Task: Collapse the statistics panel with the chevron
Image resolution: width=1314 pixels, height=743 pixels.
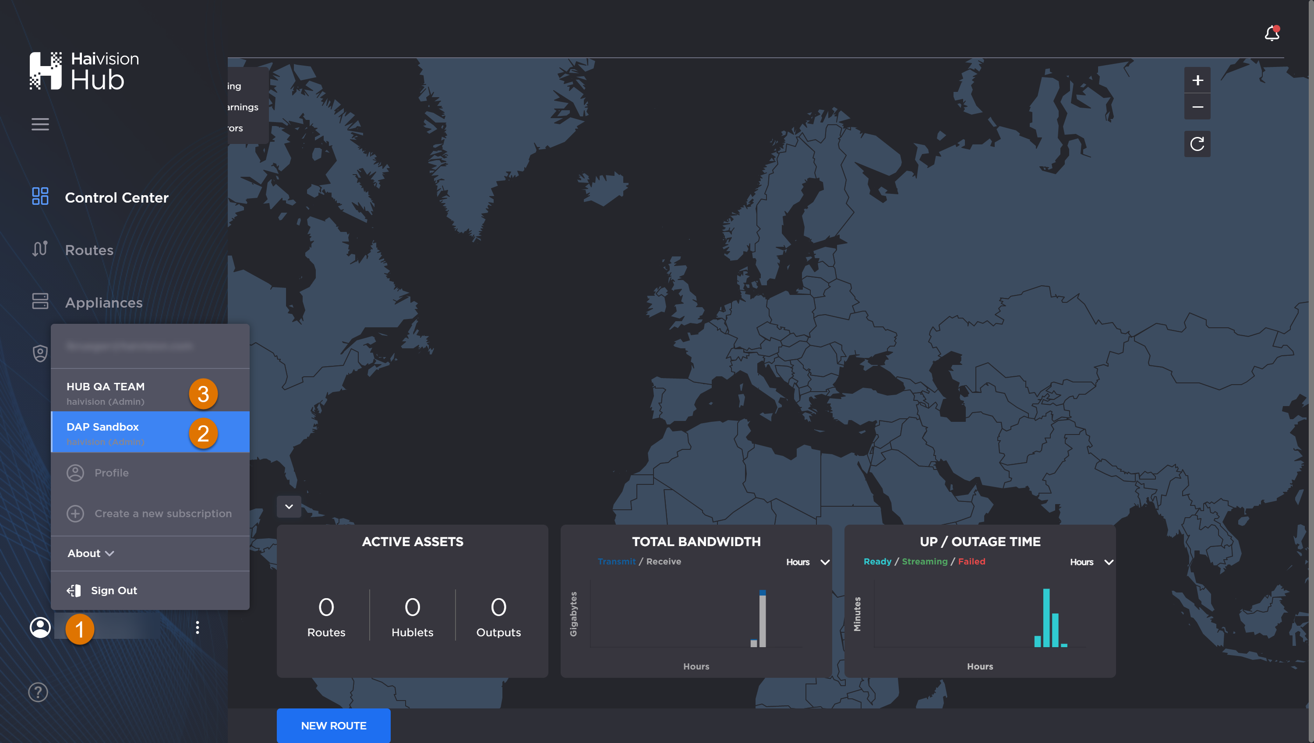Action: click(289, 506)
